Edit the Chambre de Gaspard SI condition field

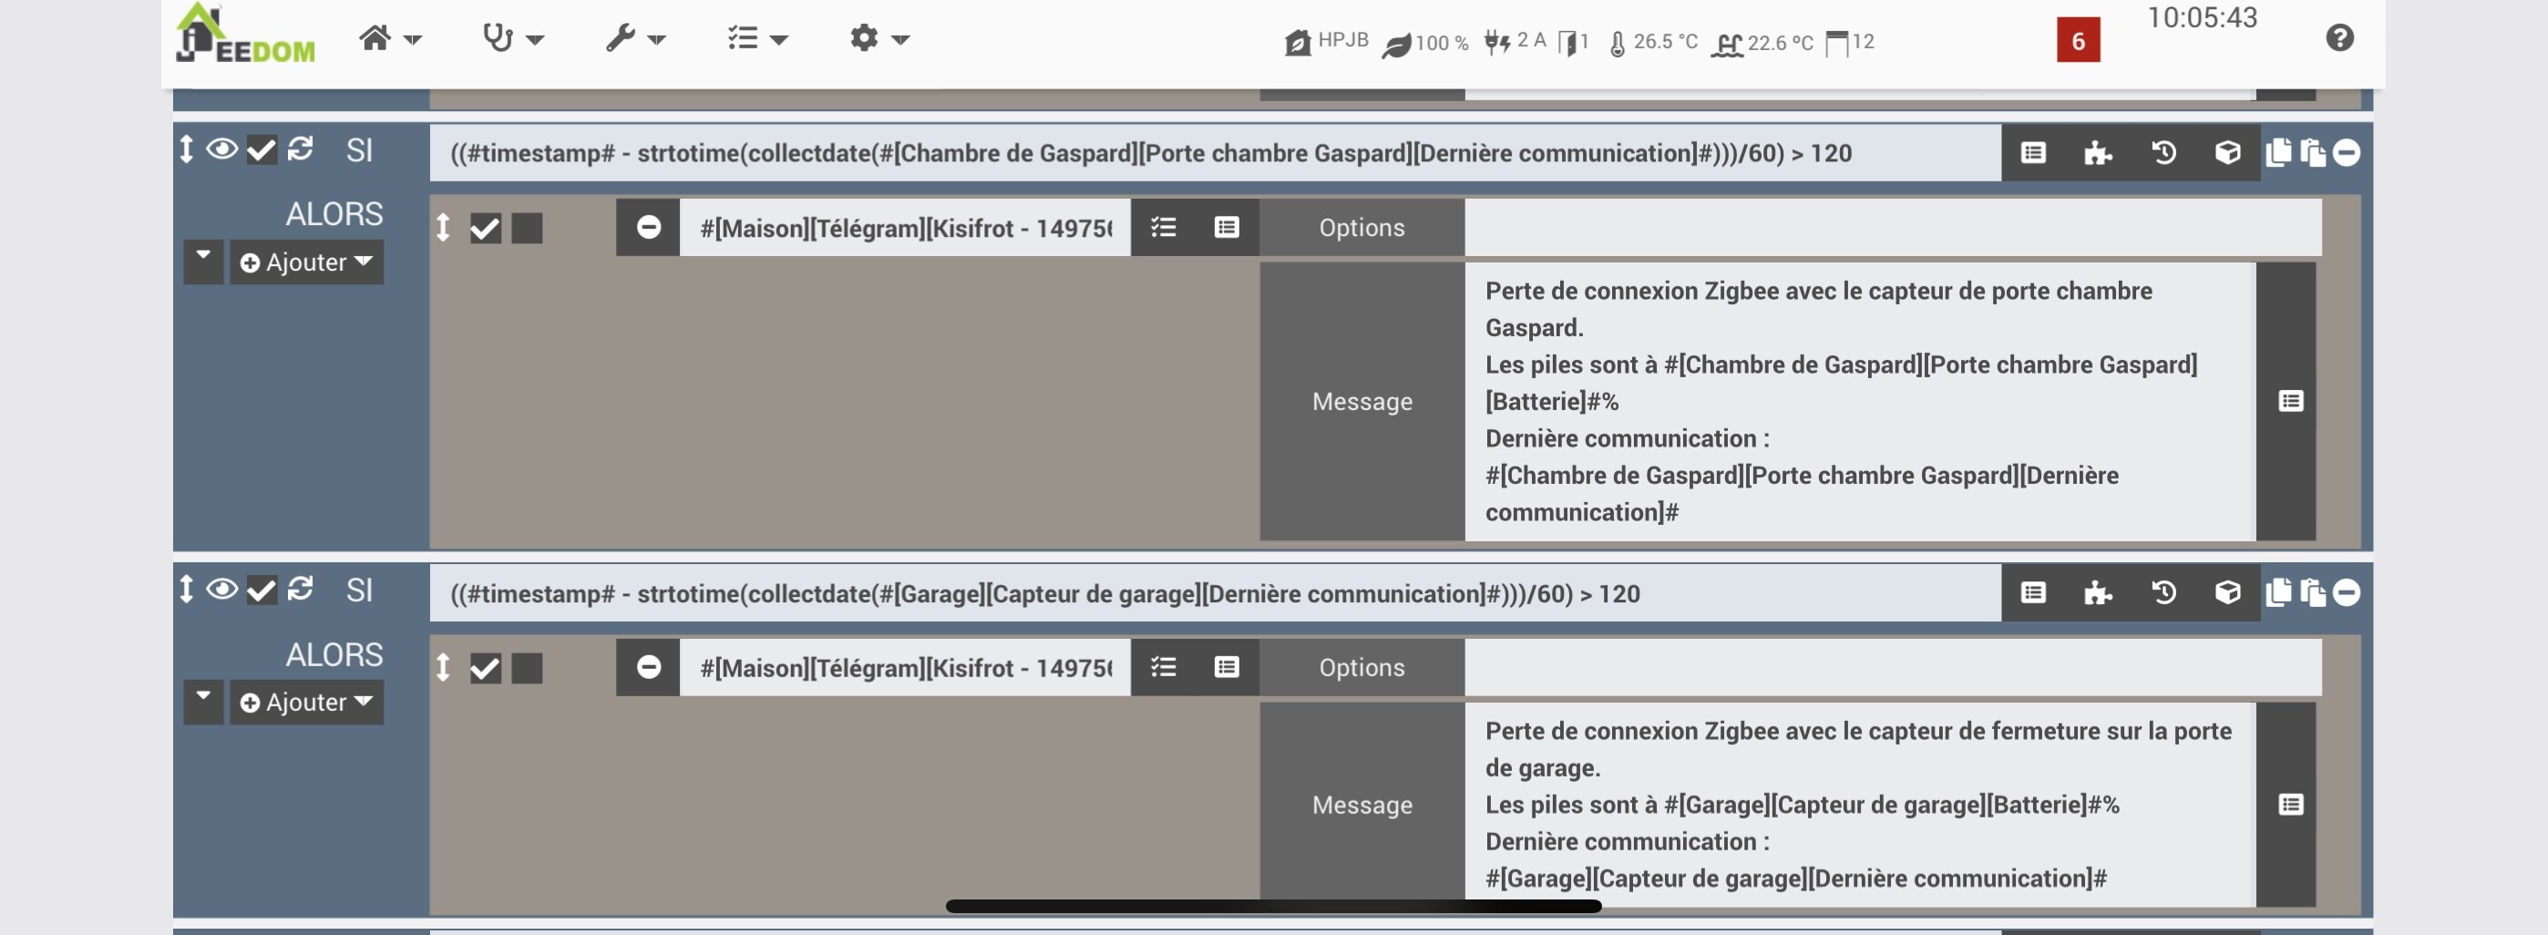pyautogui.click(x=1215, y=153)
